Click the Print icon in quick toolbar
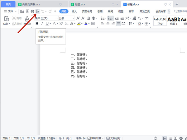 coord(32,11)
